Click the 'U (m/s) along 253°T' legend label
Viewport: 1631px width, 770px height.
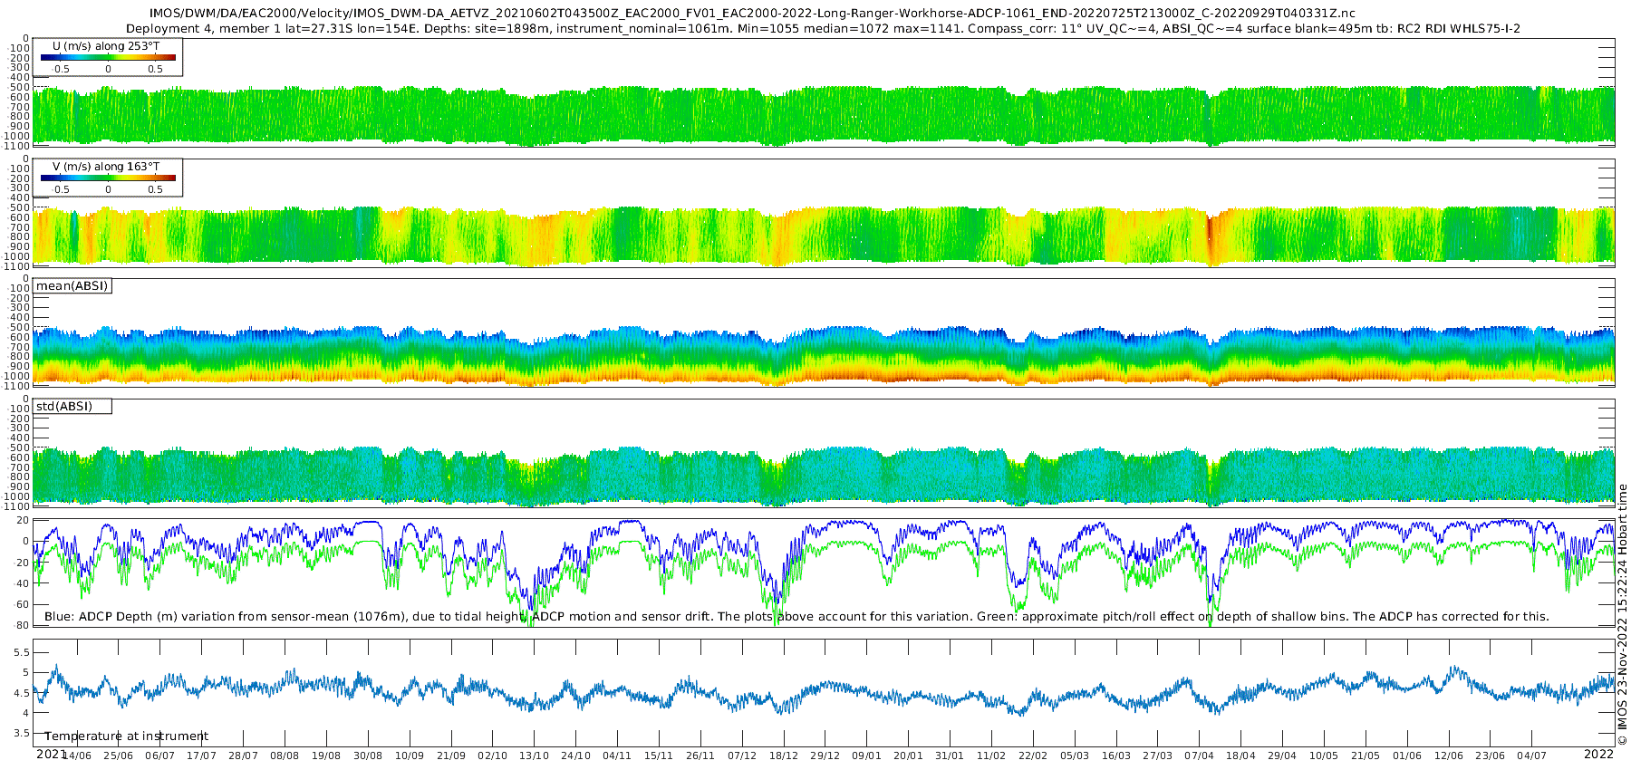click(x=106, y=46)
